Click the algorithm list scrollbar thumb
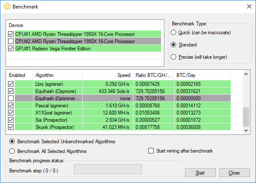Screen dimensions: 256x183 coord(246,117)
